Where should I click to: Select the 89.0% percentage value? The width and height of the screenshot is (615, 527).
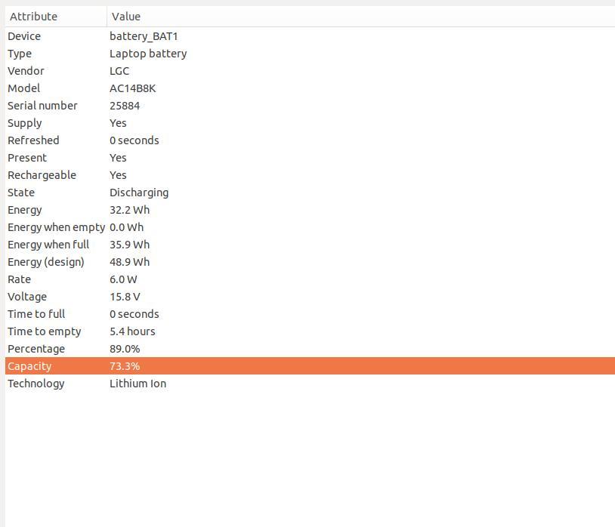click(125, 349)
